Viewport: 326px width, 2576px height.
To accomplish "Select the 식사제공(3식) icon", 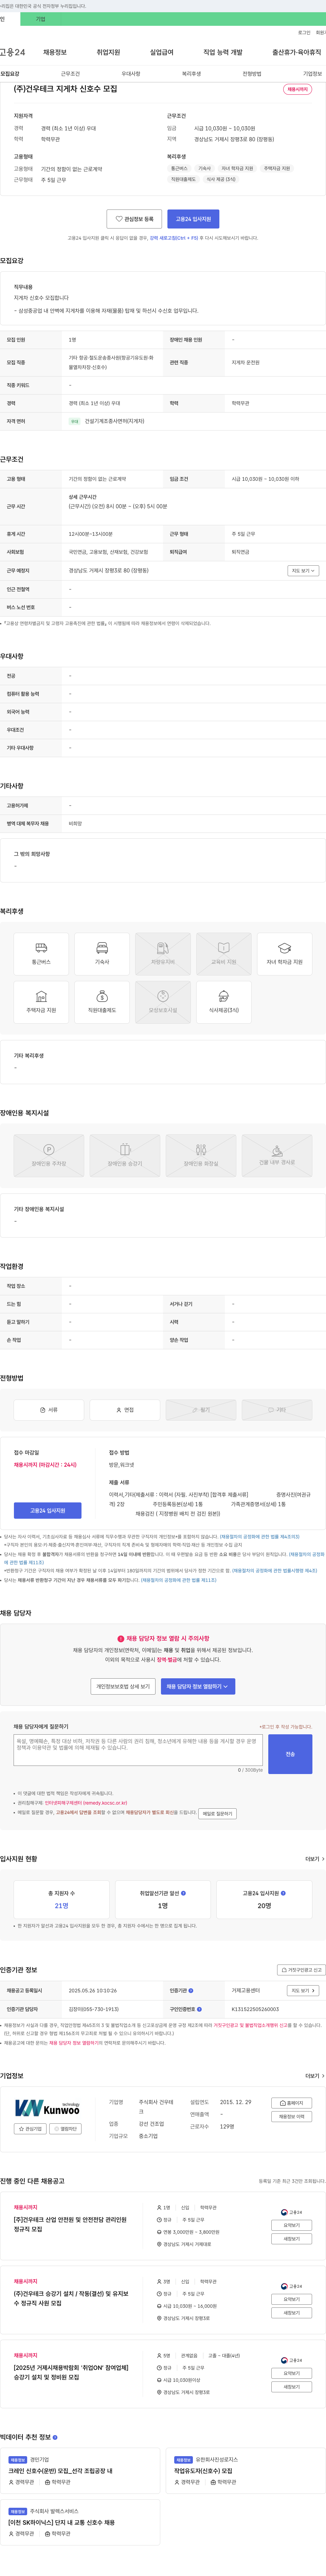I will (224, 1002).
